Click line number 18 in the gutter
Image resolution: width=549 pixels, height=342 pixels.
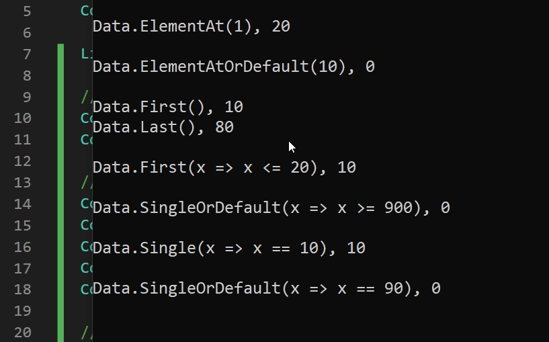coord(23,290)
